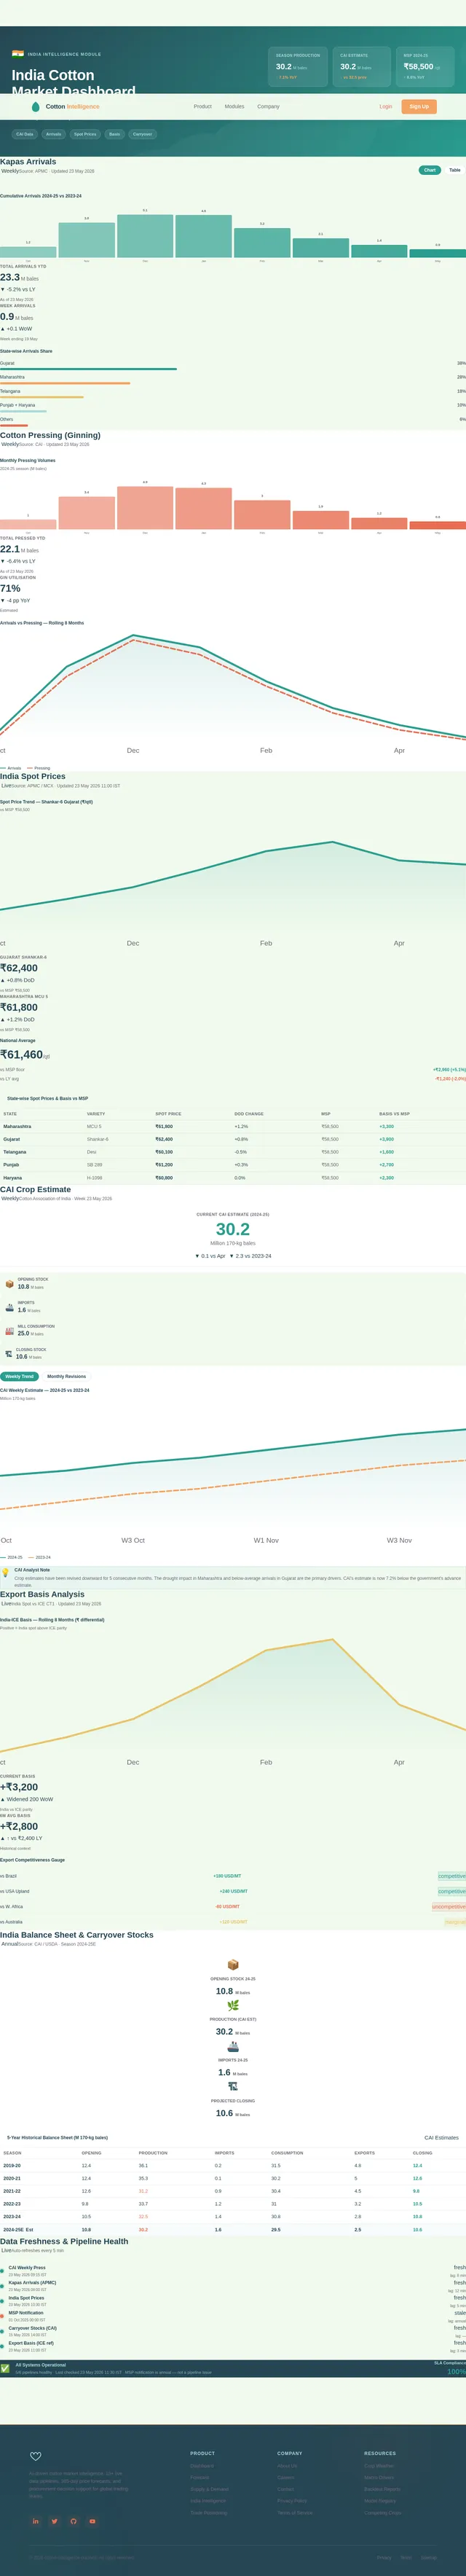Viewport: 466px width, 2576px height.
Task: Click the analyst note lightbulb icon
Action: tap(6, 1573)
